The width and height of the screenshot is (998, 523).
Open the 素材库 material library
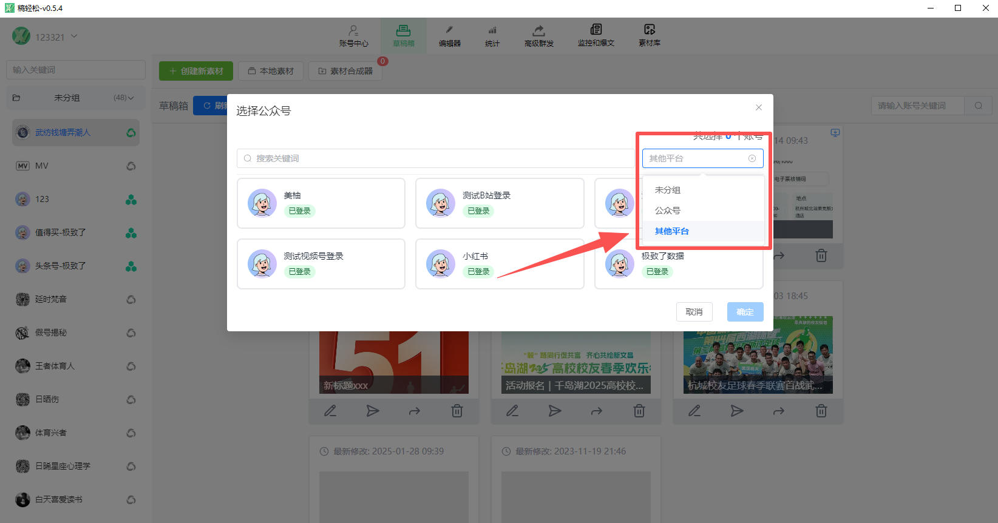point(649,35)
